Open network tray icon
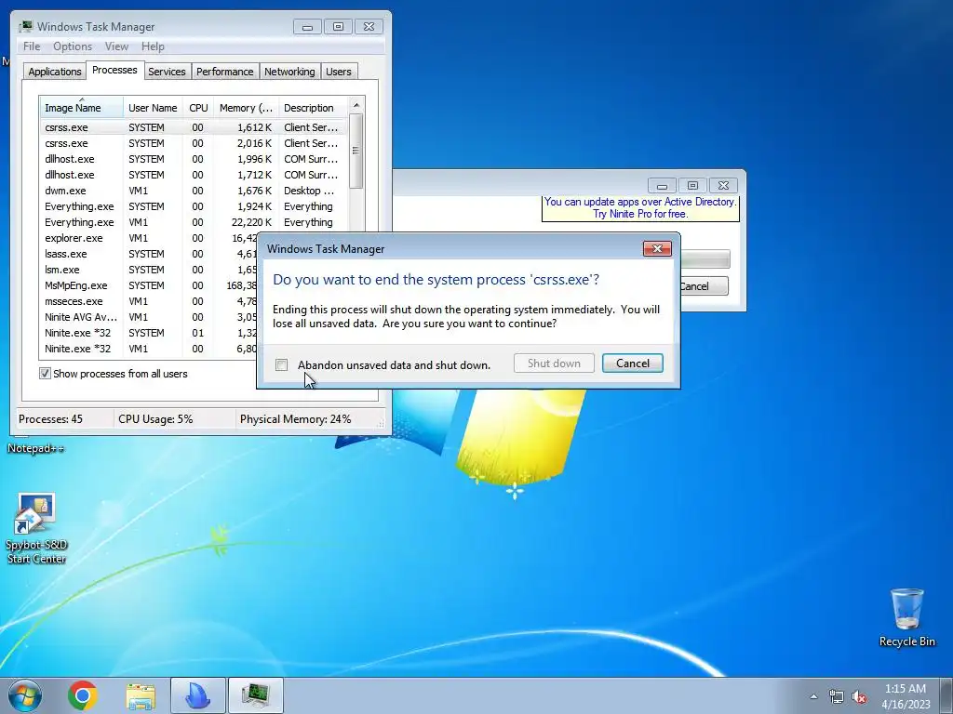This screenshot has height=714, width=953. coord(837,696)
